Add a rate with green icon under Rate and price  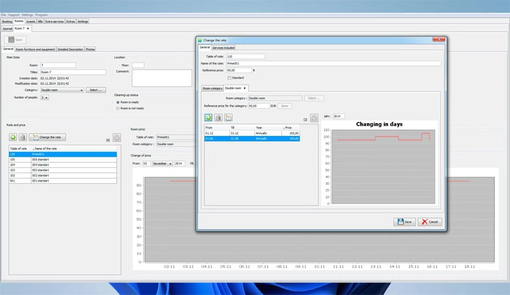[13, 137]
